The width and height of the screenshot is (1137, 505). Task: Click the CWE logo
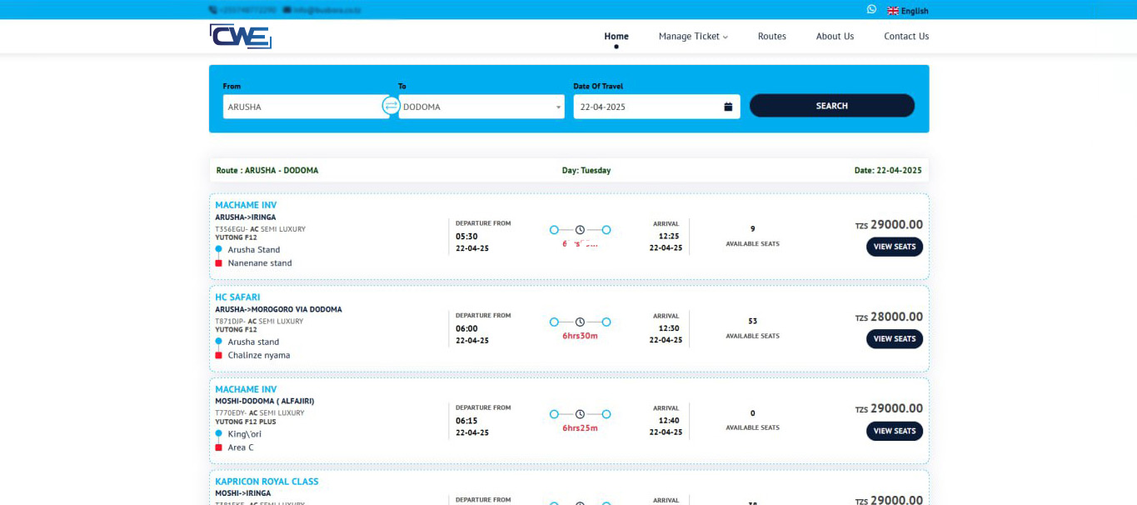point(240,36)
